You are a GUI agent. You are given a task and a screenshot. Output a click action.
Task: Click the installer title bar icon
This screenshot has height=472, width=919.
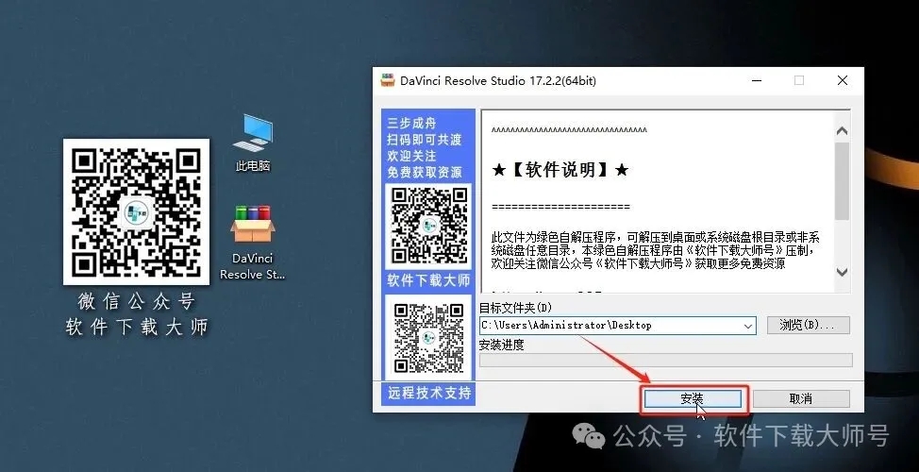click(388, 80)
